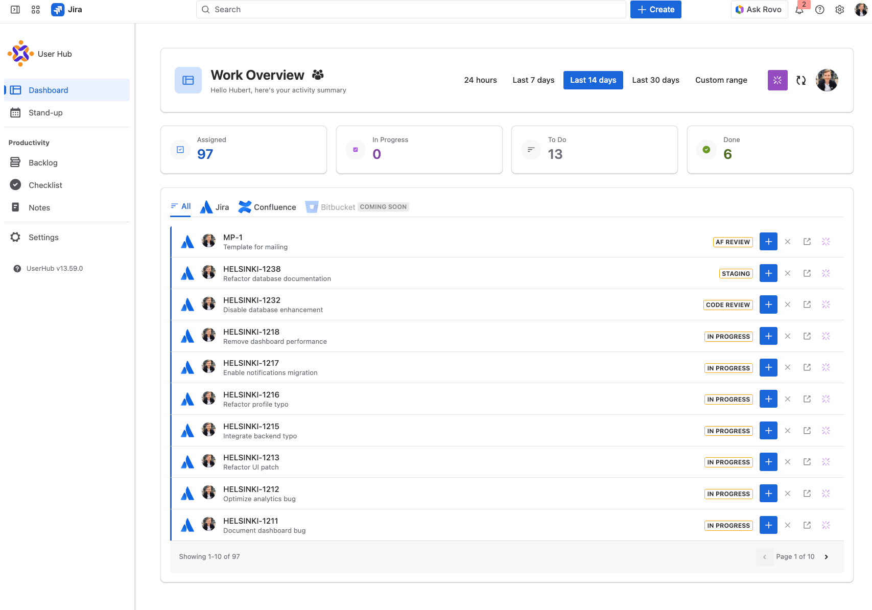The height and width of the screenshot is (610, 872).
Task: Refresh the work overview data
Action: (801, 80)
